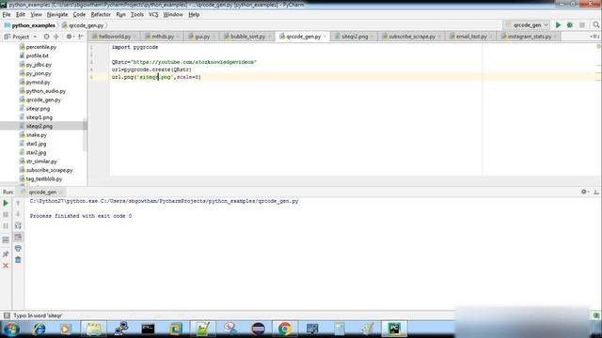Click code line with pyqrcode.create(QRstr)
The image size is (602, 338).
151,69
